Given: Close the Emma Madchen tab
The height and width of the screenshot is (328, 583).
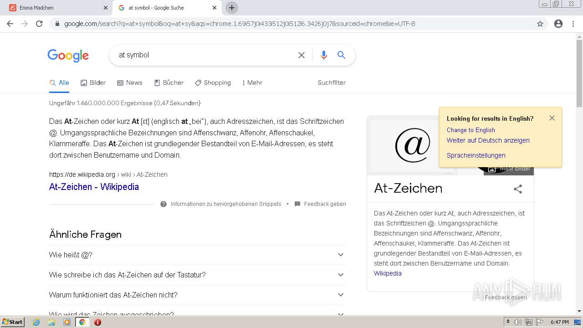Looking at the screenshot, I should tap(106, 8).
